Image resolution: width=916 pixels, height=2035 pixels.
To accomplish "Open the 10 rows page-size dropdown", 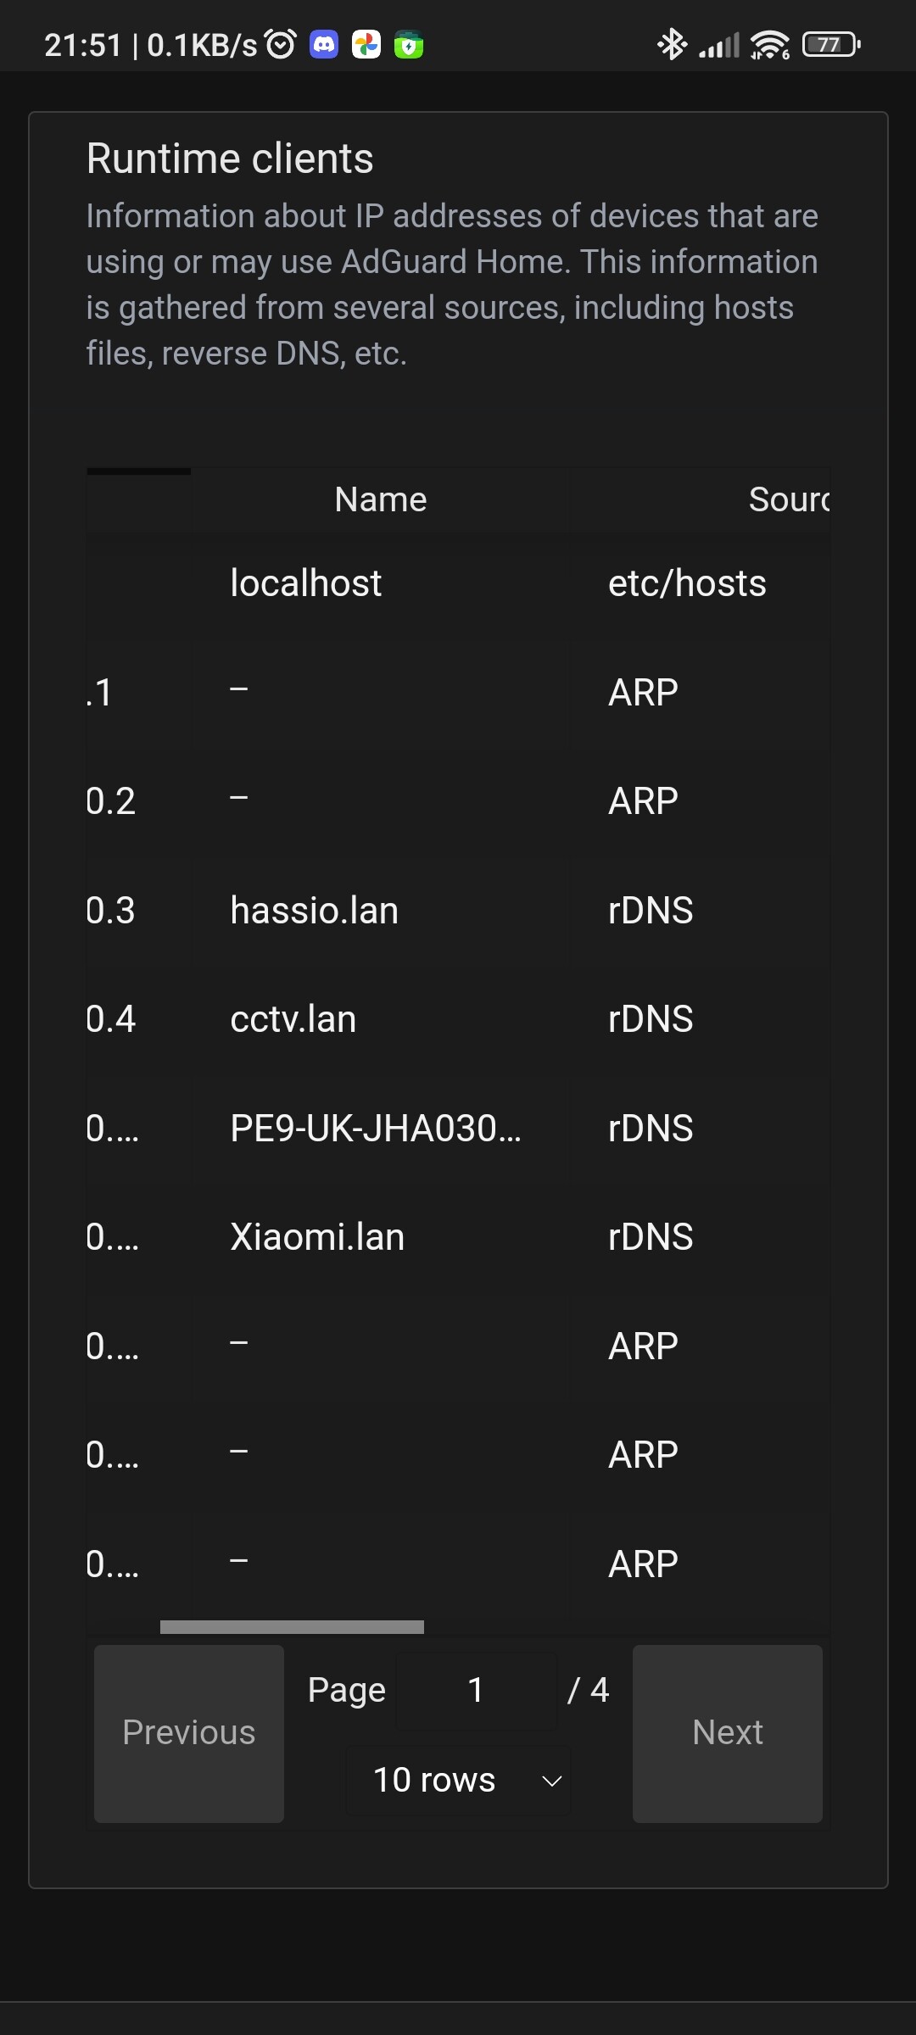I will pos(459,1780).
